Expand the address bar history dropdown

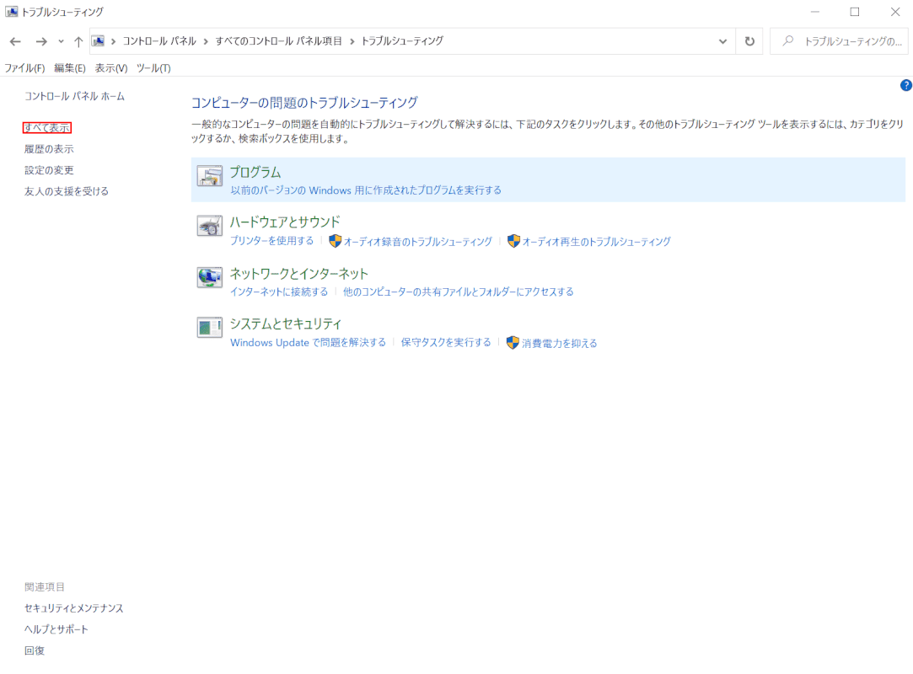point(722,41)
